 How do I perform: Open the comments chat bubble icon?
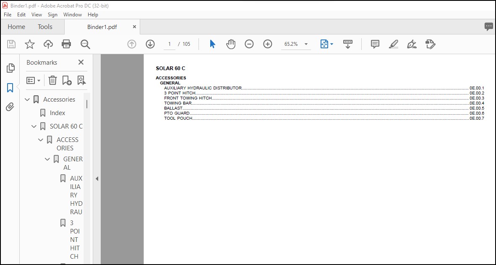(488, 26)
